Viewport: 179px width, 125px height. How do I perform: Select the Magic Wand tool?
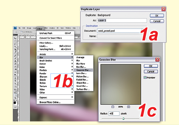15,47
